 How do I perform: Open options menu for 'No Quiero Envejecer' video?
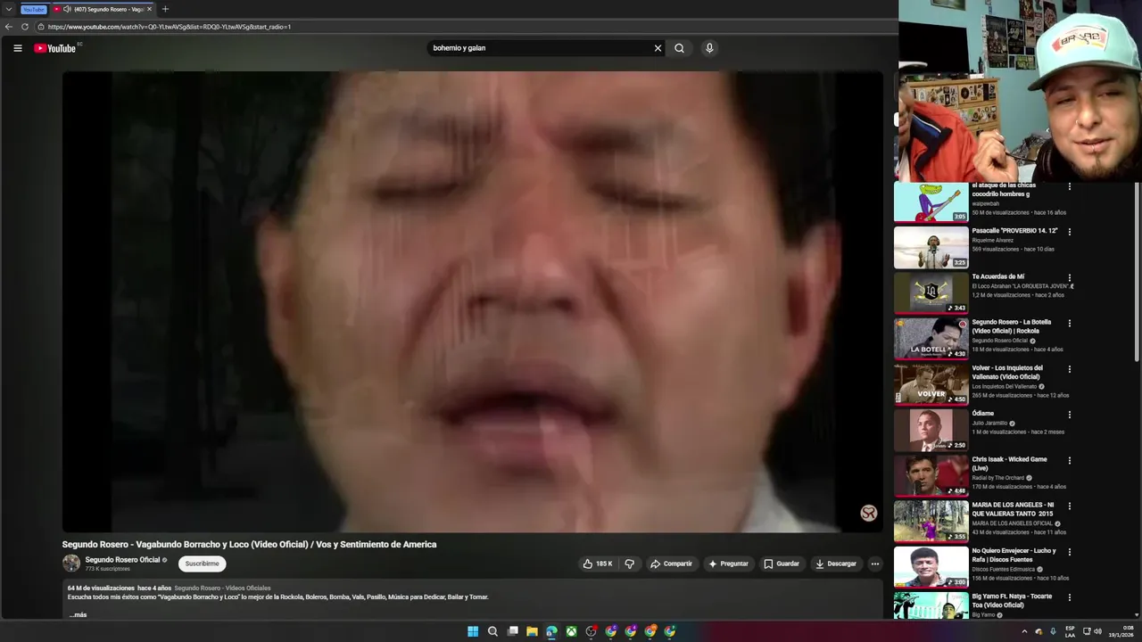pyautogui.click(x=1069, y=552)
